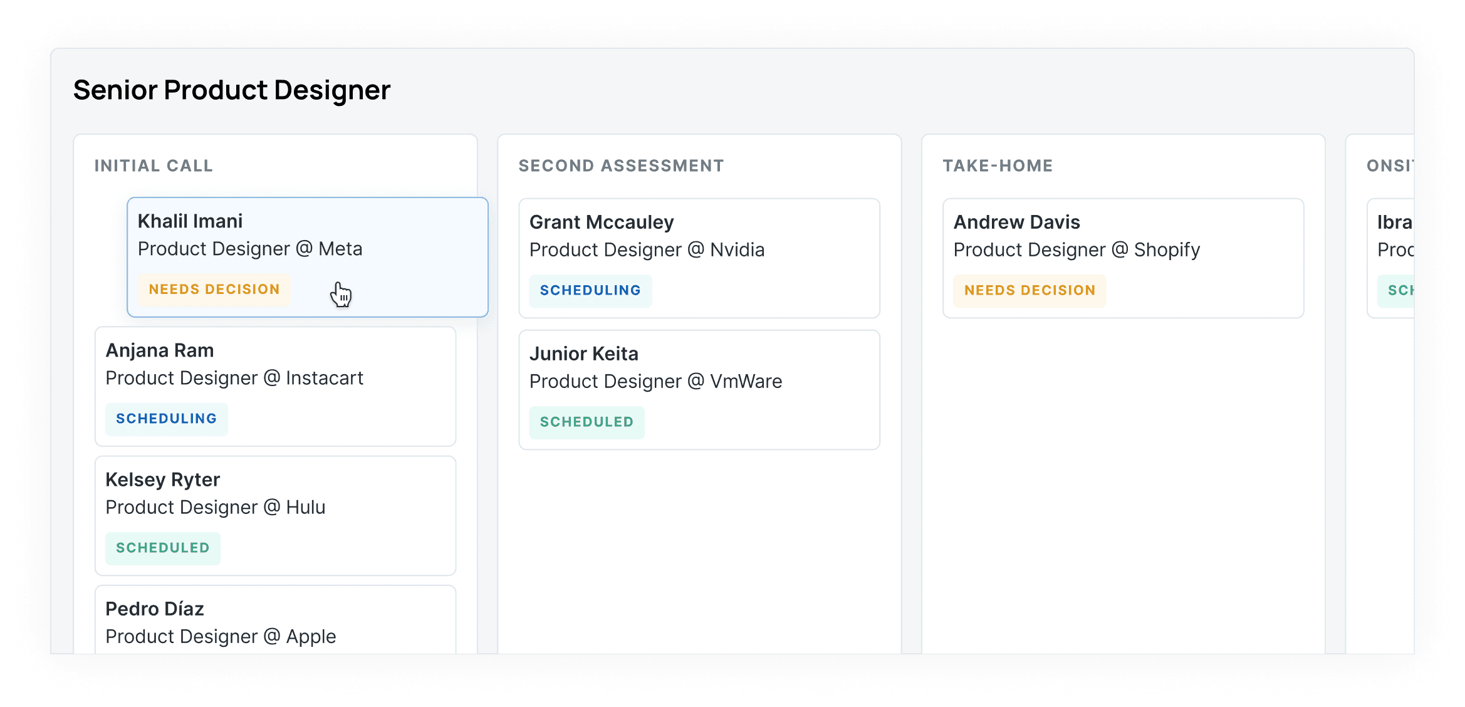Open Pedro Díaz's candidate card
This screenshot has height=707, width=1465.
click(x=275, y=622)
